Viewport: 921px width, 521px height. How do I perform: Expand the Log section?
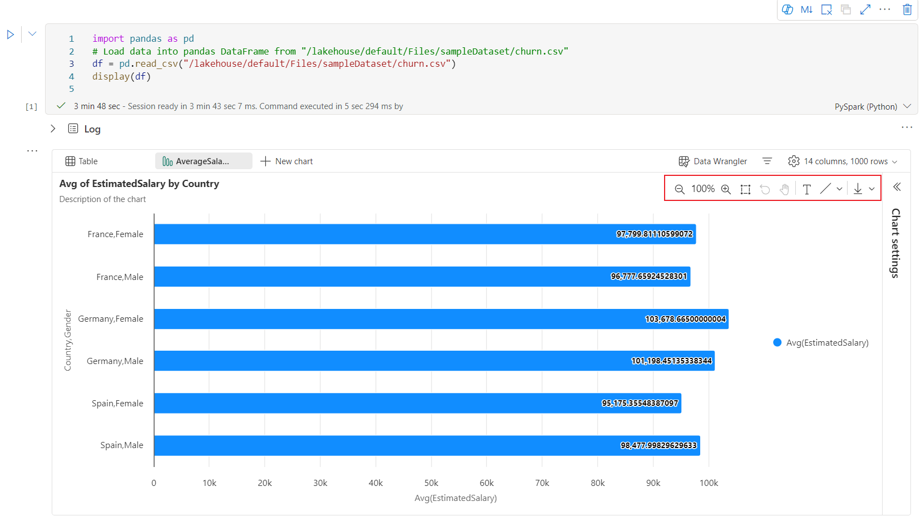click(x=53, y=129)
